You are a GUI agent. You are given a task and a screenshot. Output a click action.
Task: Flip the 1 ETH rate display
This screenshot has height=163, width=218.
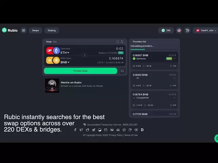[x=122, y=62]
